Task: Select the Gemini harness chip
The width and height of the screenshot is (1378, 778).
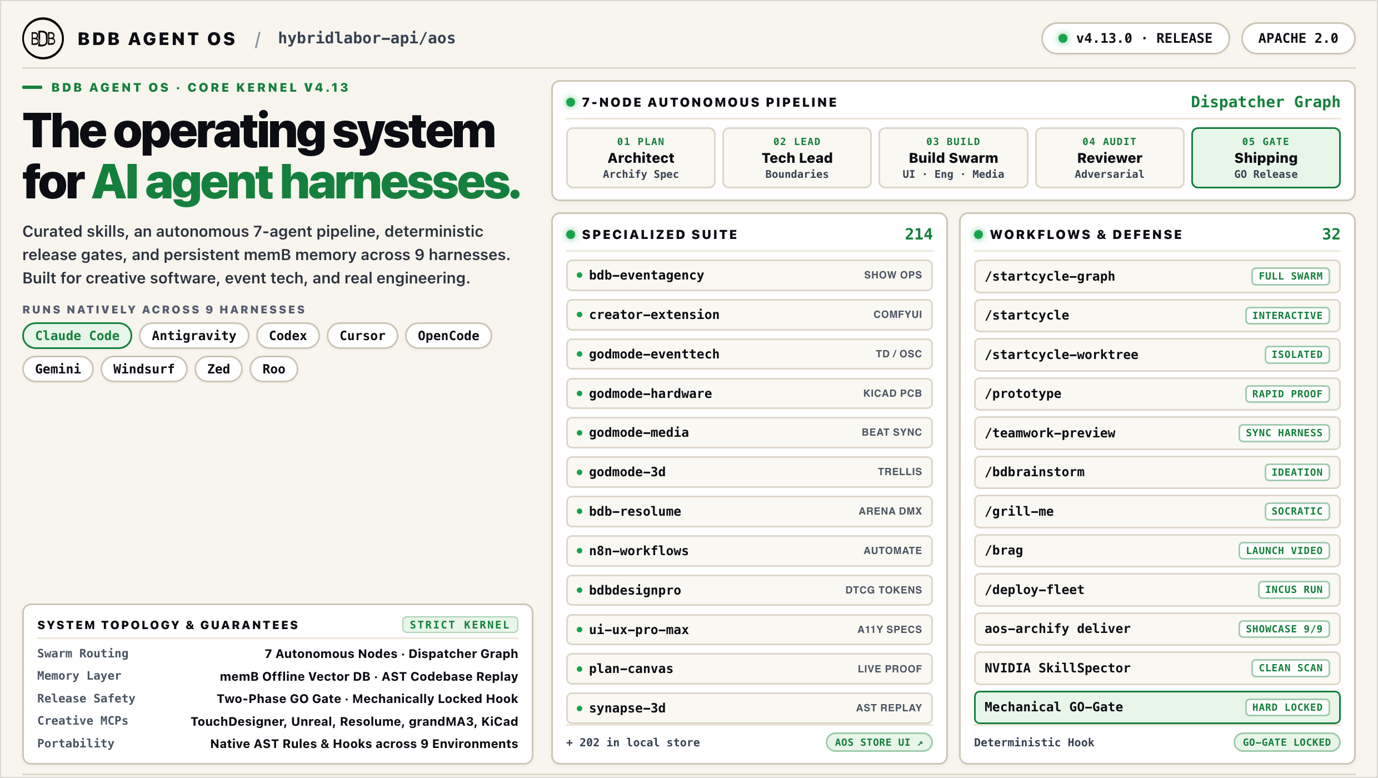Action: [58, 369]
